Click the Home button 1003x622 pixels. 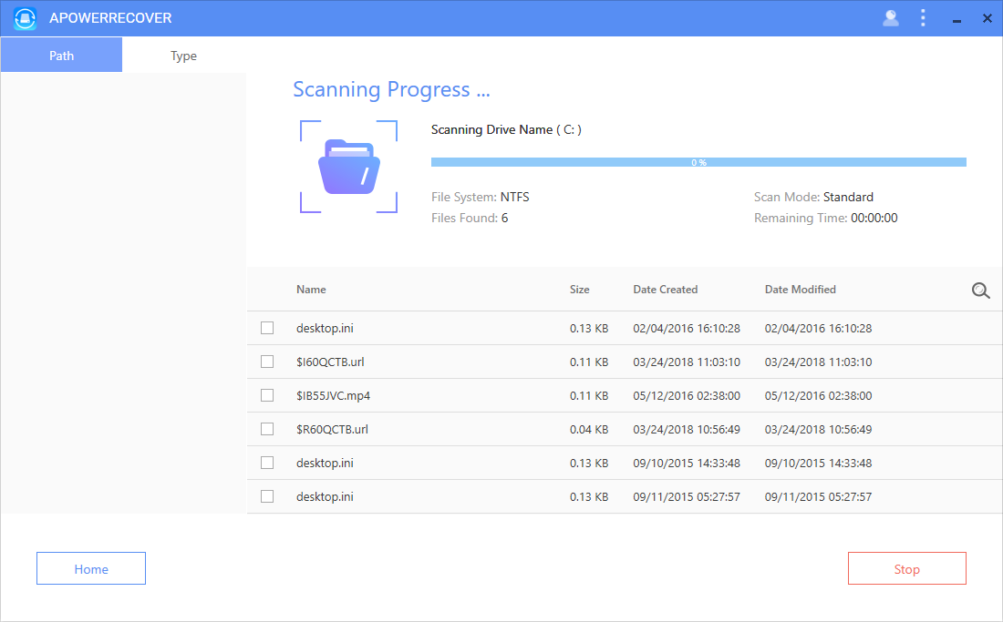click(91, 568)
